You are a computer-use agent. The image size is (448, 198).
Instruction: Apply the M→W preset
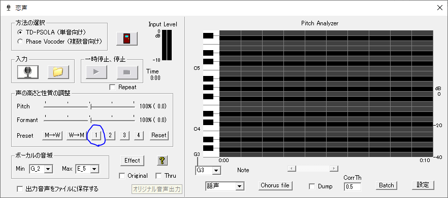click(52, 136)
